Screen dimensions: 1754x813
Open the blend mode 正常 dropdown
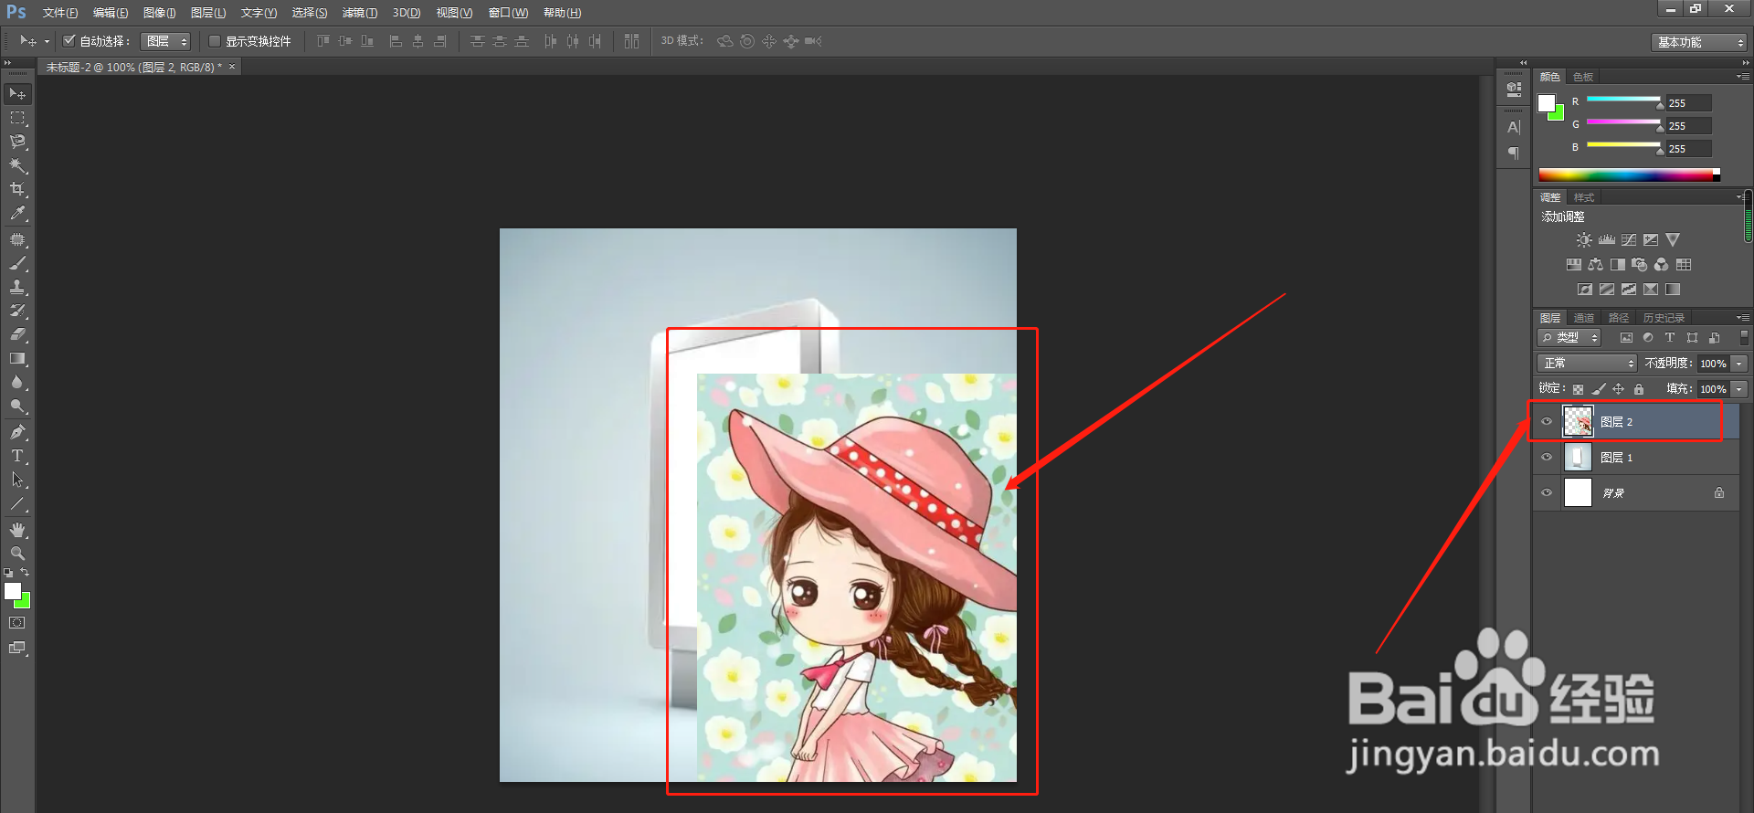point(1587,364)
